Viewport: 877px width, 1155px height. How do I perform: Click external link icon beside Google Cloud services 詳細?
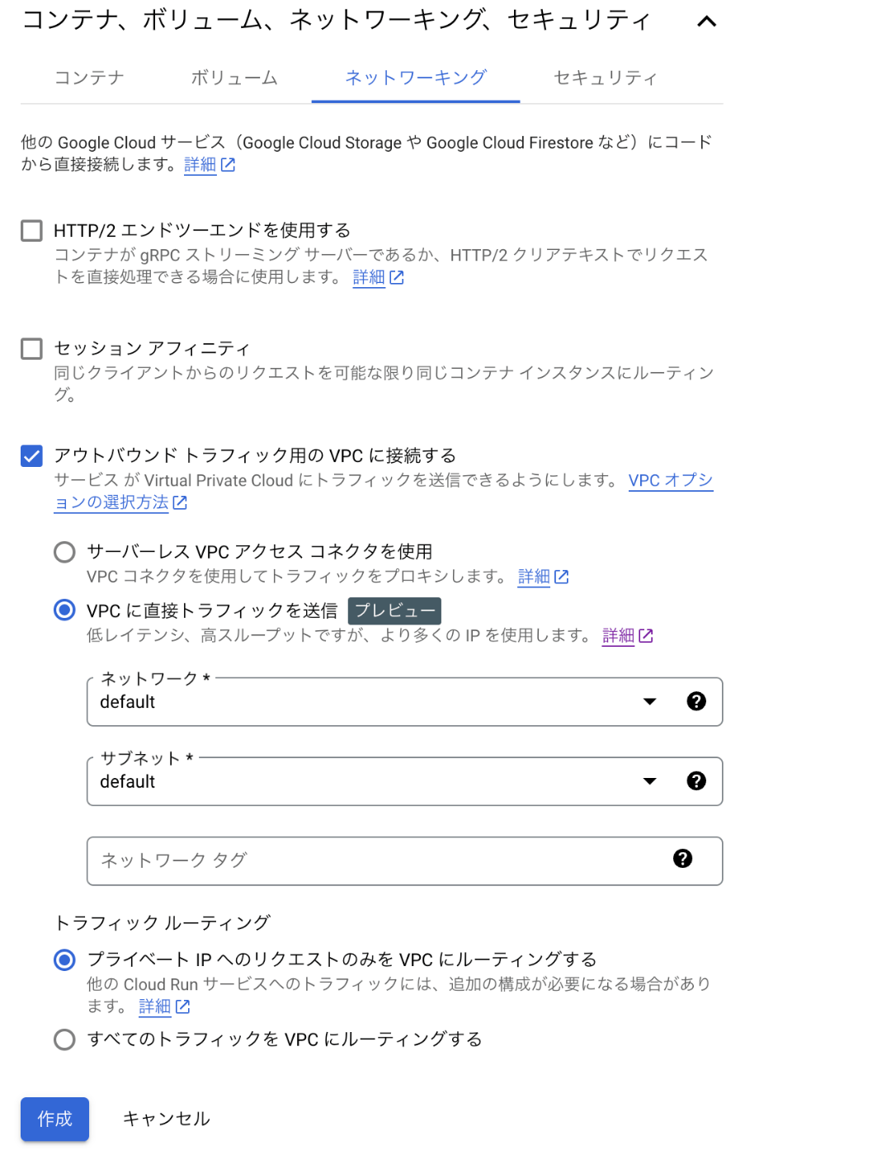pos(229,165)
